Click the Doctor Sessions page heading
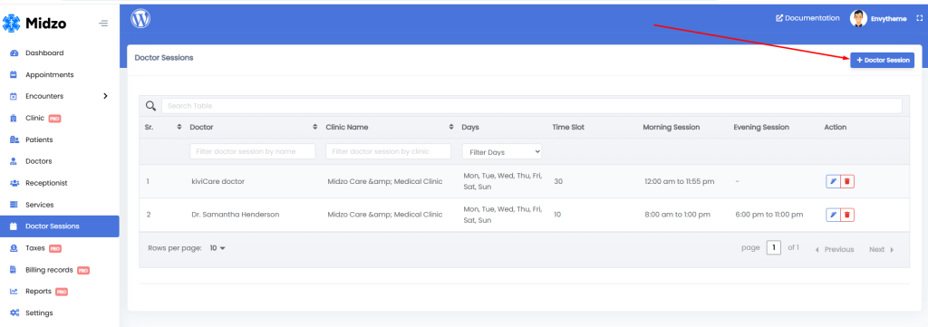The width and height of the screenshot is (928, 327). click(x=164, y=58)
